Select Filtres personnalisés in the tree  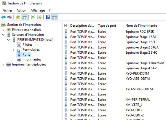click(27, 30)
